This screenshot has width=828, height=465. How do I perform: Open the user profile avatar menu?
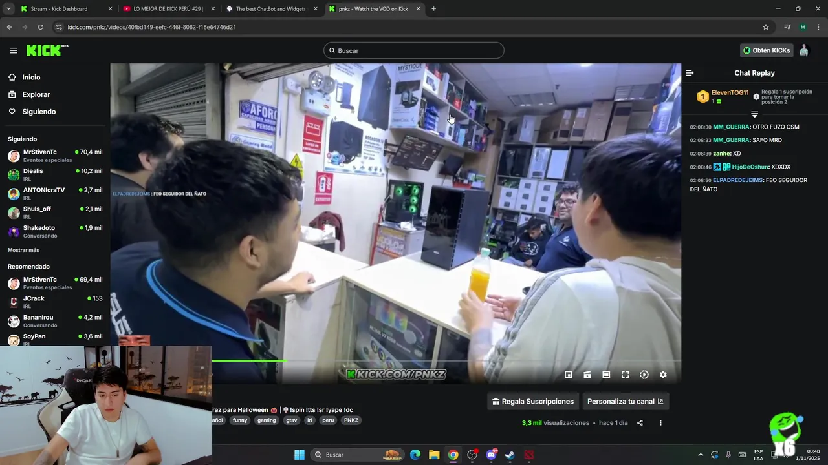[804, 50]
